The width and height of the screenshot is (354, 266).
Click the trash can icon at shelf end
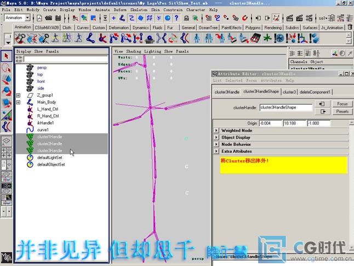click(x=350, y=27)
